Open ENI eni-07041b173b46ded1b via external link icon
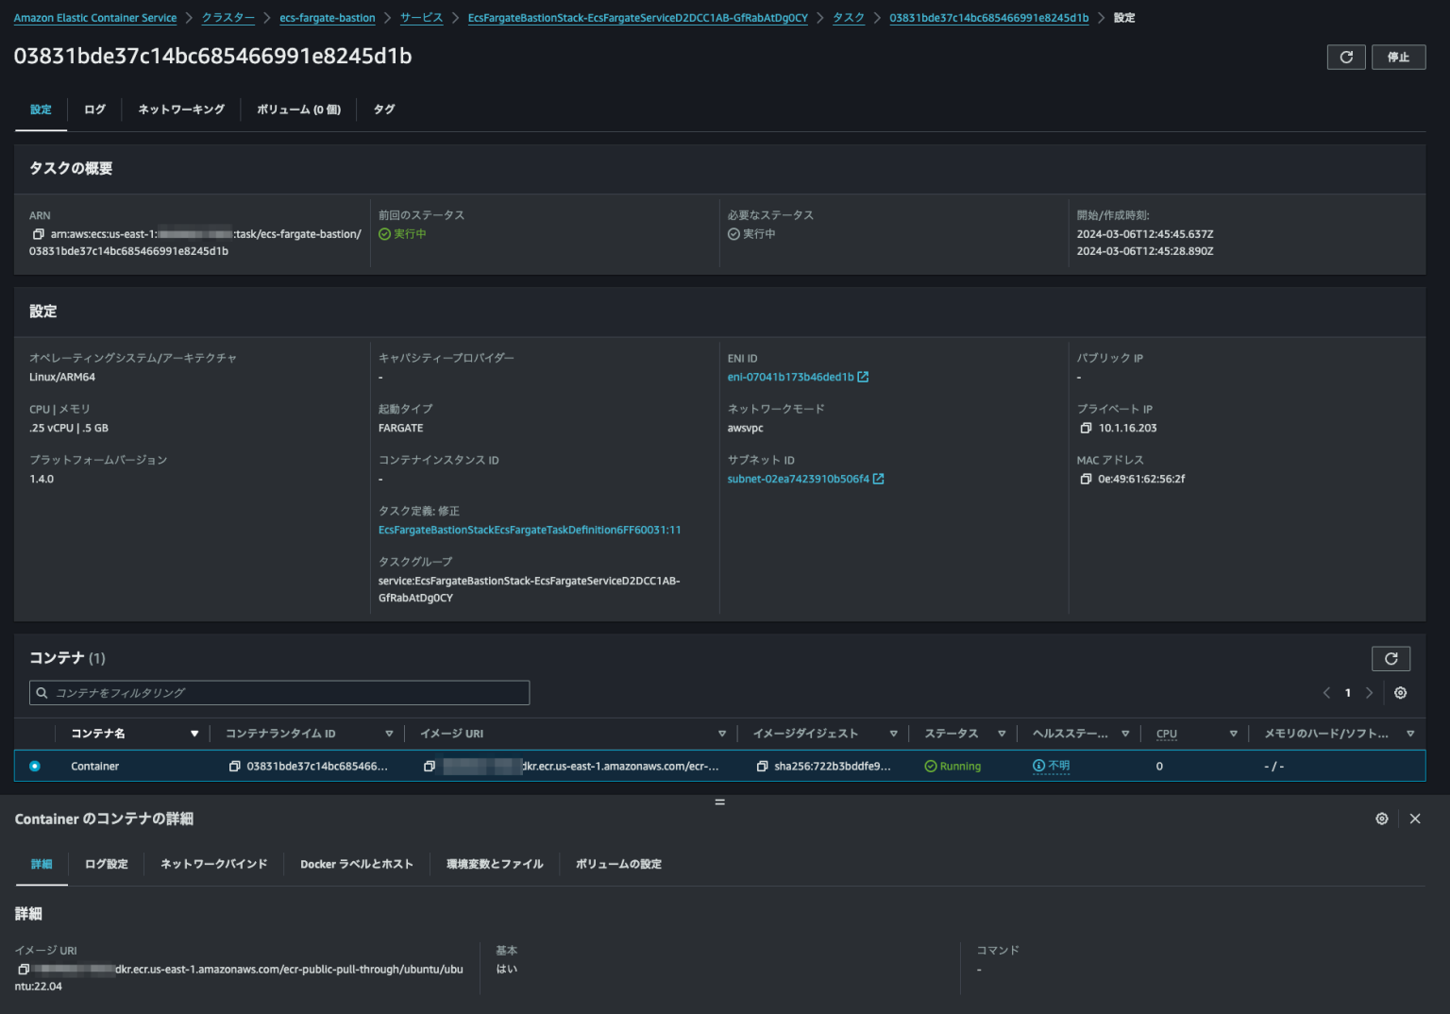Viewport: 1450px width, 1014px height. tap(863, 377)
